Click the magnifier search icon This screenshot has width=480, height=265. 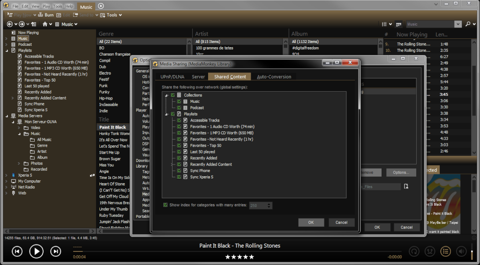(x=467, y=24)
